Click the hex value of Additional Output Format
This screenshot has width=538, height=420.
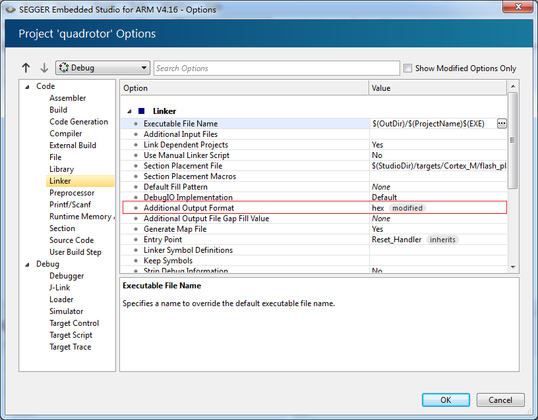tap(378, 208)
